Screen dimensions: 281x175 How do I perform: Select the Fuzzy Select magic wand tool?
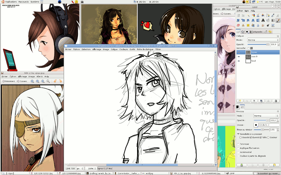point(248,16)
